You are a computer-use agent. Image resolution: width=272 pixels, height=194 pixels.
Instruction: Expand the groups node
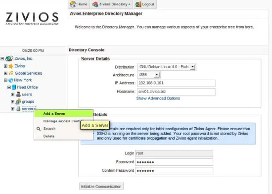(12, 101)
